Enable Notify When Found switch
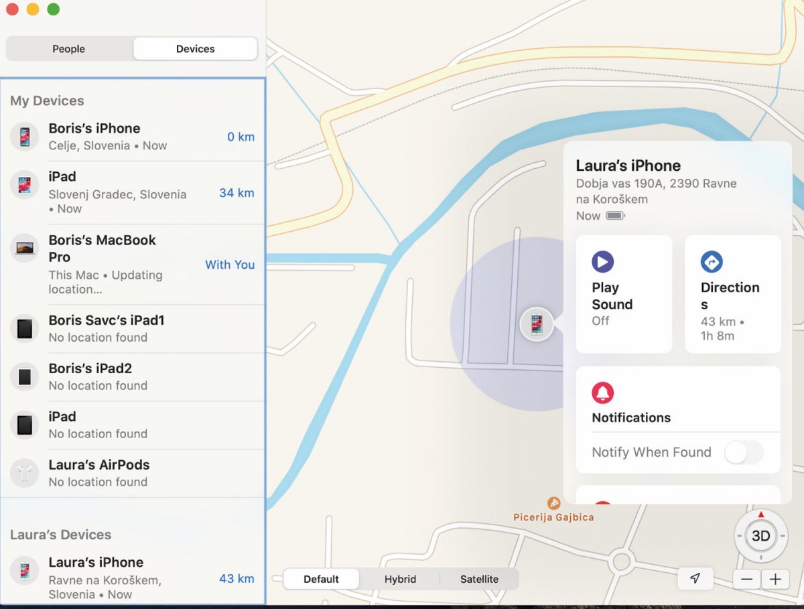The image size is (804, 609). [744, 453]
